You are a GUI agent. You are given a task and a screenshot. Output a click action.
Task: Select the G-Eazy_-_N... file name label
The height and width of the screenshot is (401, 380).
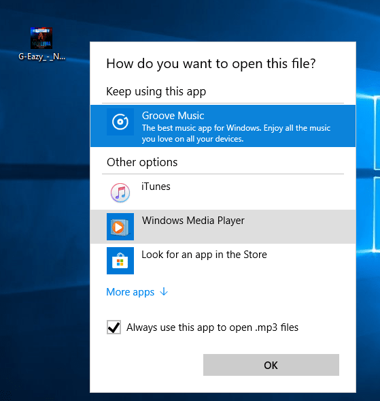coord(41,57)
